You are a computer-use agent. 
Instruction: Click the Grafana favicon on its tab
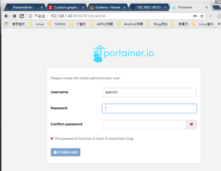click(92, 7)
